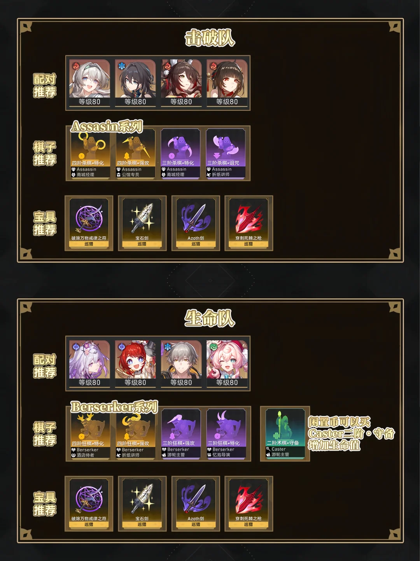420x561 pixels.
Task: Pick the red-haired girl character portrait
Action: [135, 364]
